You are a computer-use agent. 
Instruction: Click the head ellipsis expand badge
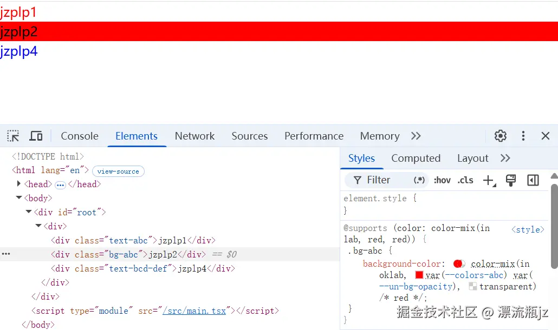(60, 184)
